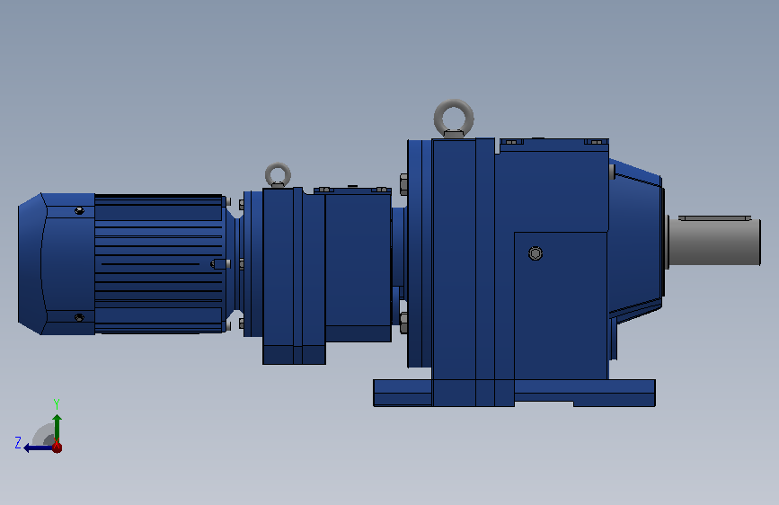Image resolution: width=779 pixels, height=505 pixels.
Task: Select the large lifting eye bolt on gearbox
Action: pos(454,119)
